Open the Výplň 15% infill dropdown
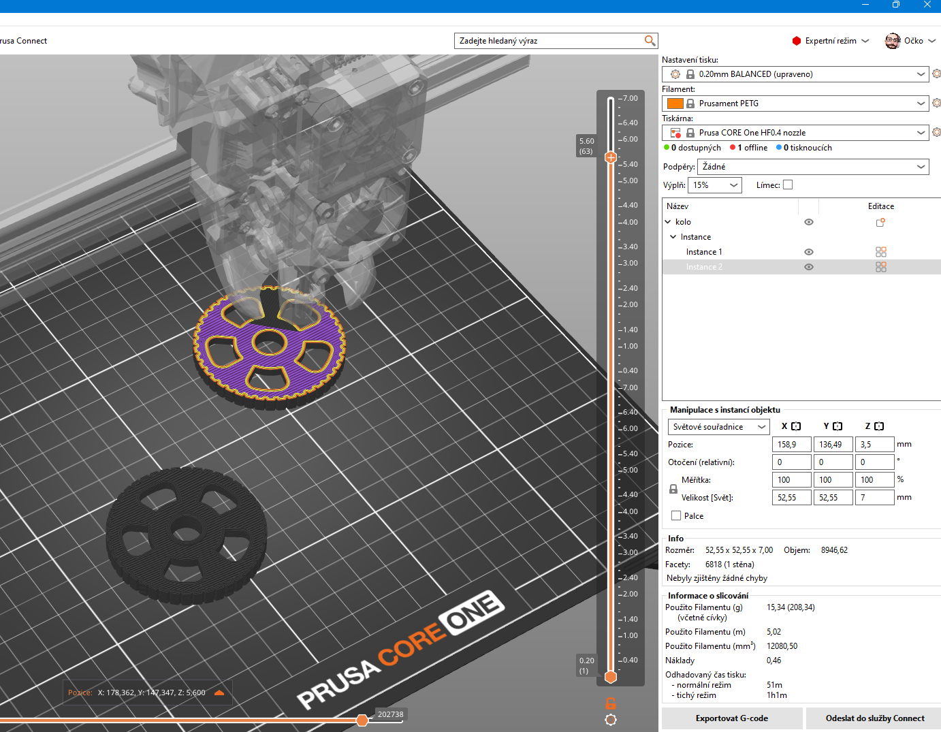941x732 pixels. pos(715,185)
